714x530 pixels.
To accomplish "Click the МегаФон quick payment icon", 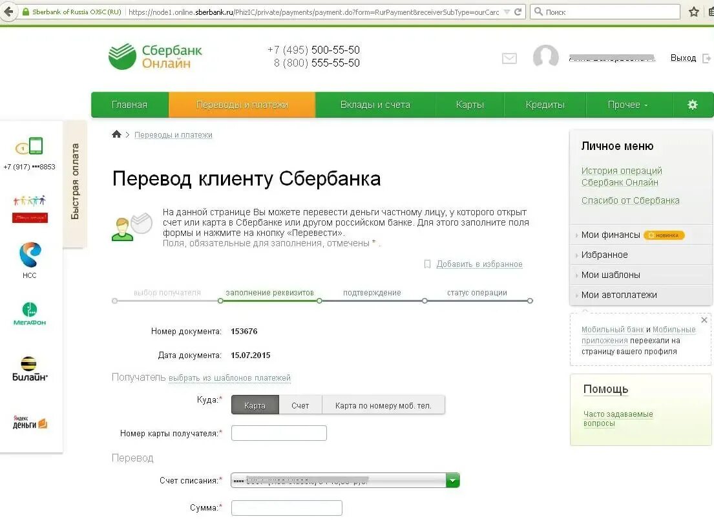I will click(x=30, y=313).
